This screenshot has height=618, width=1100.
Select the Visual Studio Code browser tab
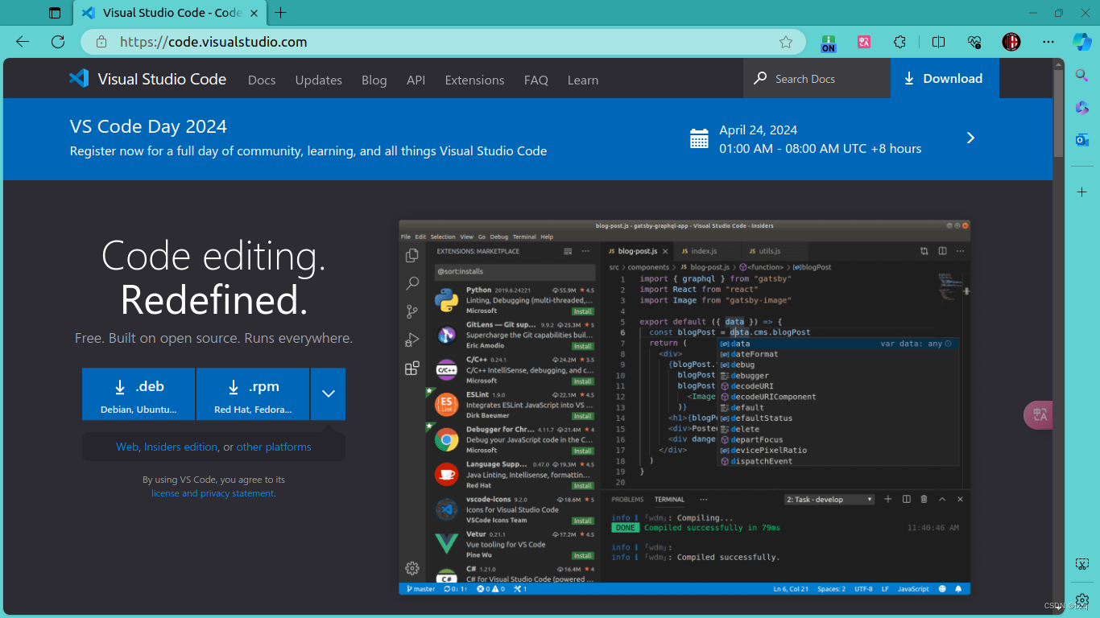[171, 13]
